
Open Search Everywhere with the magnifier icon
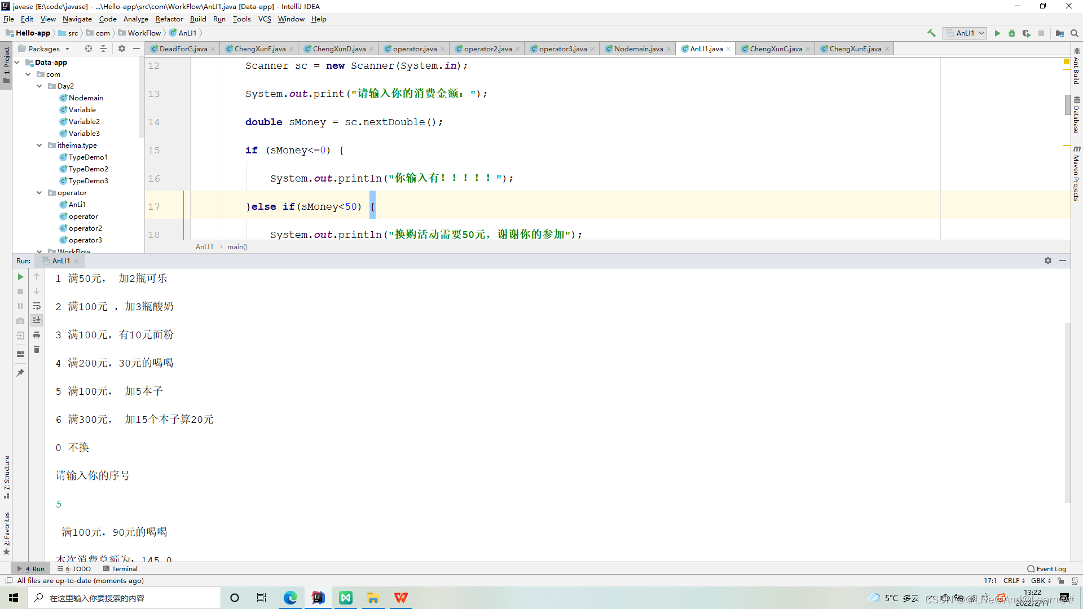1075,33
